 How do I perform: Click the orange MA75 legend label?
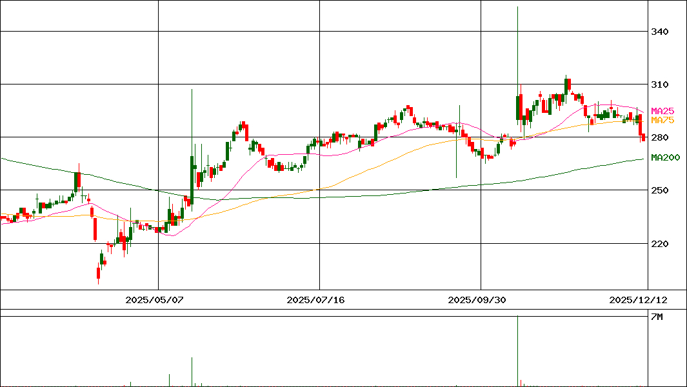click(661, 120)
